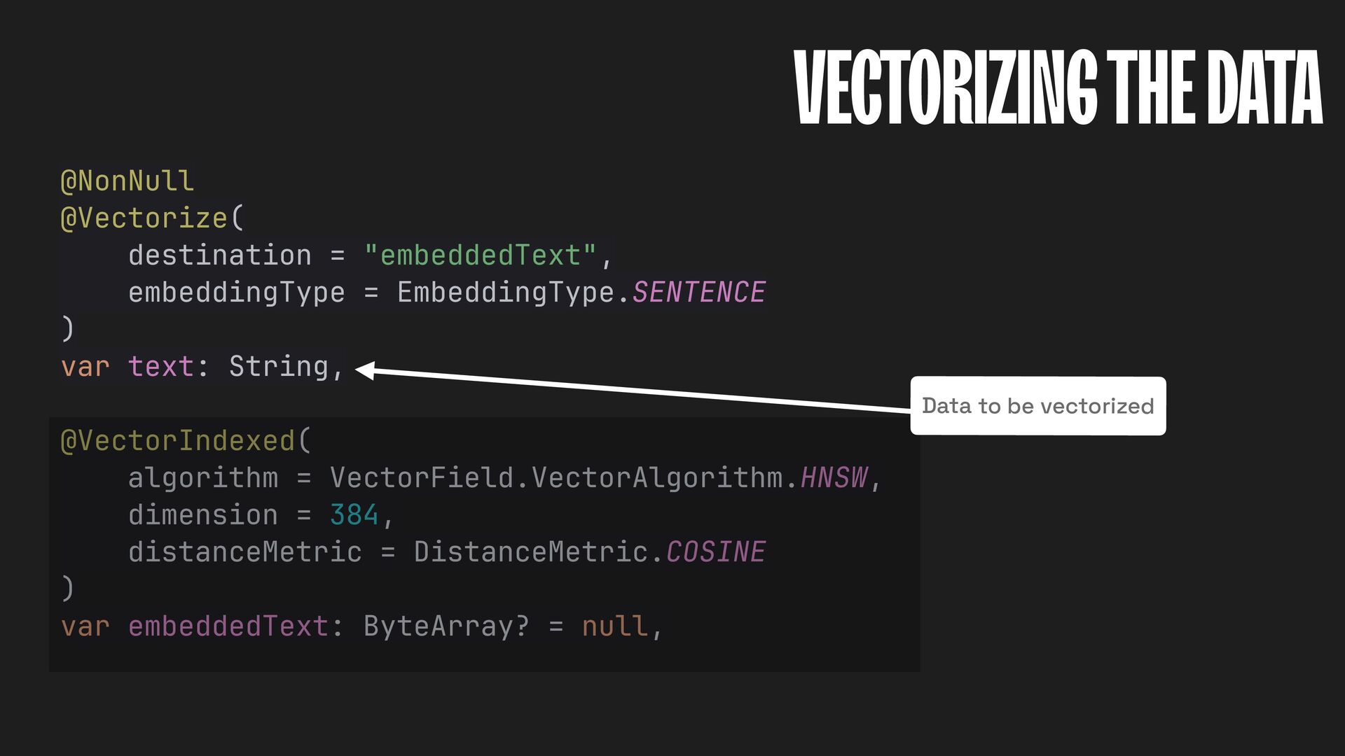
Task: Click the embeddingType parameter name
Action: (x=236, y=293)
